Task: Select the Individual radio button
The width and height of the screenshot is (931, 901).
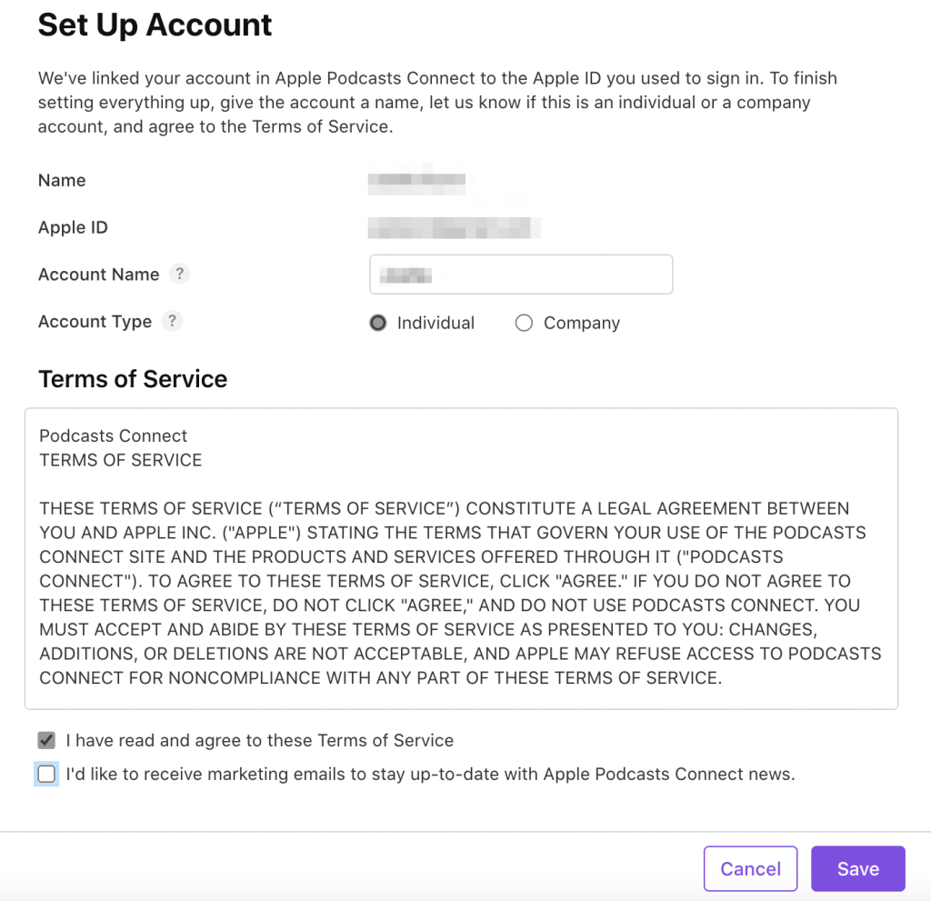Action: [x=377, y=322]
